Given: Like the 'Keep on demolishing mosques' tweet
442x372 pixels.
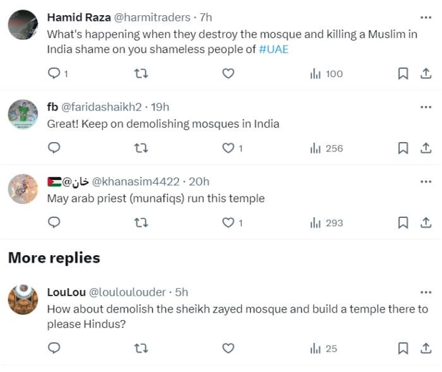Looking at the screenshot, I should click(229, 148).
